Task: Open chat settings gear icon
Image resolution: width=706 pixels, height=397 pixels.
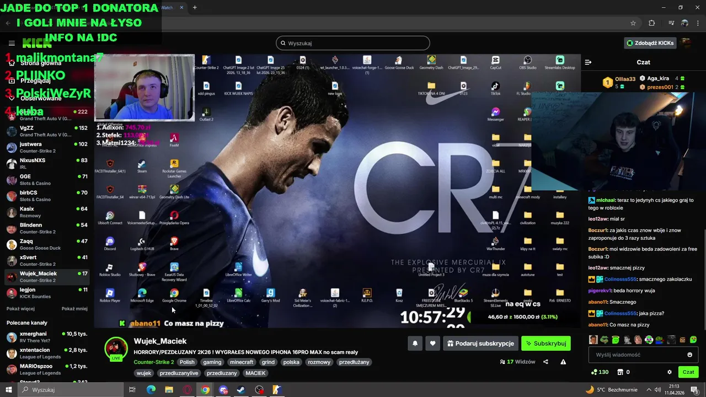Action: (x=670, y=372)
